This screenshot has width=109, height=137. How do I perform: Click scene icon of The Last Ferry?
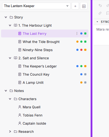[20, 33]
